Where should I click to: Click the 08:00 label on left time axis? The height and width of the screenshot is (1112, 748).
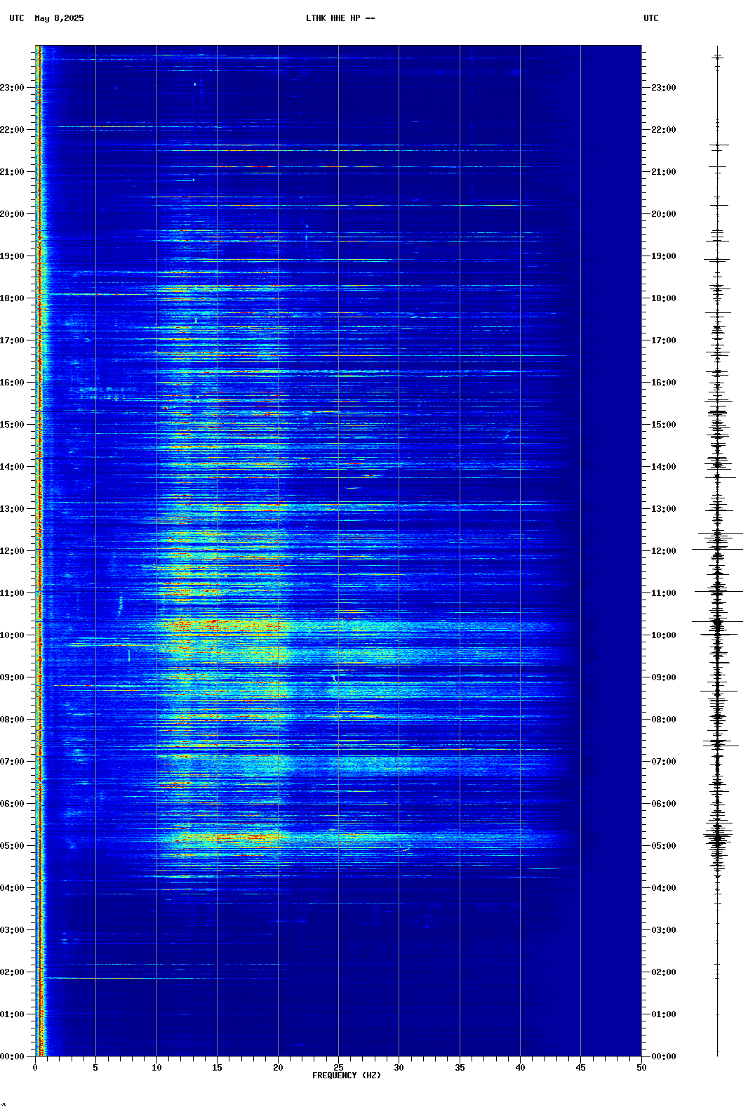tap(12, 720)
